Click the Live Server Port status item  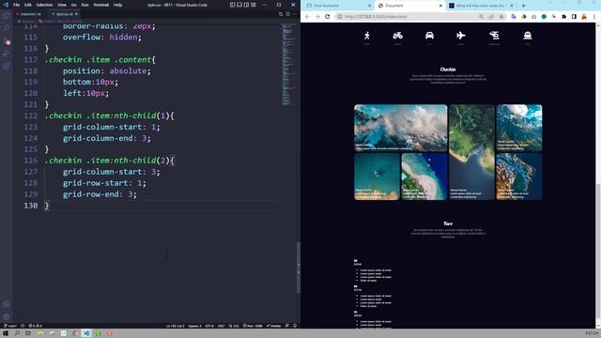(x=253, y=326)
